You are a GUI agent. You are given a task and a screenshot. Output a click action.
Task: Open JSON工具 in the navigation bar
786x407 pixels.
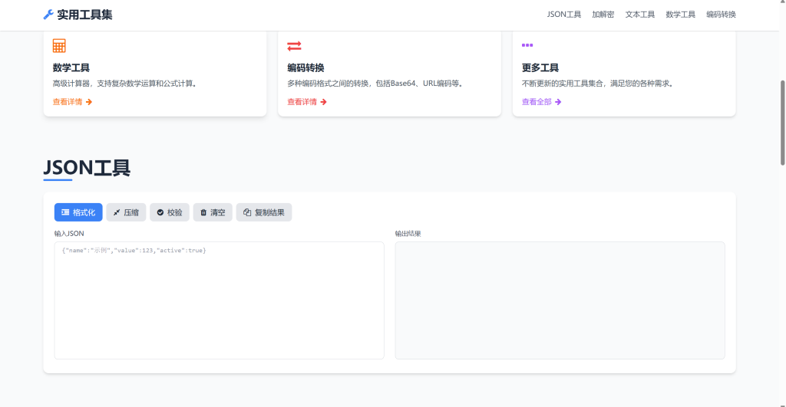(x=564, y=15)
